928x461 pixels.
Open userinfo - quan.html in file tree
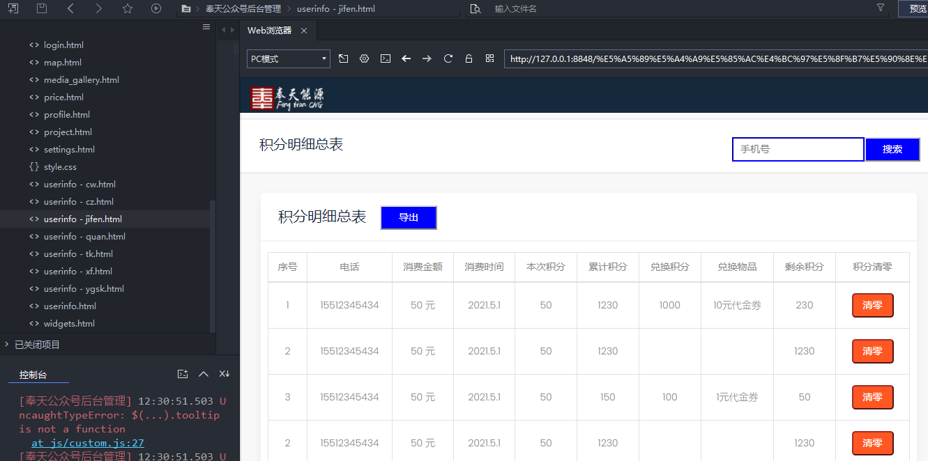pyautogui.click(x=84, y=237)
